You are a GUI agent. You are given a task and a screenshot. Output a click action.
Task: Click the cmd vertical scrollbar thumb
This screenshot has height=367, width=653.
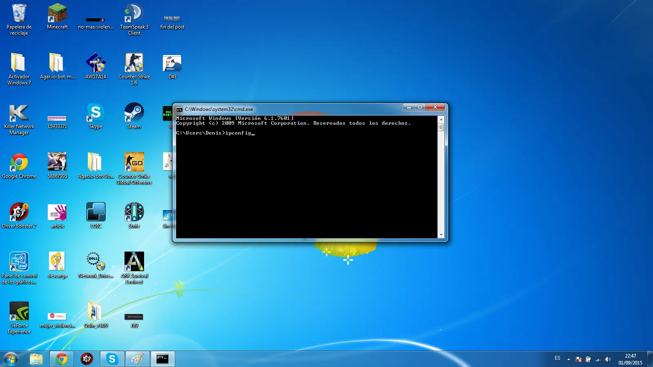(x=441, y=127)
